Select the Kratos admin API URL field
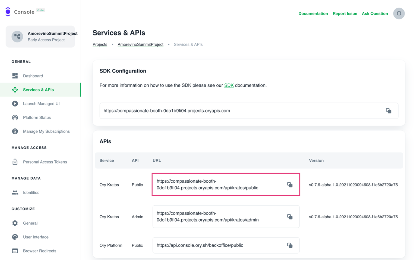 pos(226,217)
